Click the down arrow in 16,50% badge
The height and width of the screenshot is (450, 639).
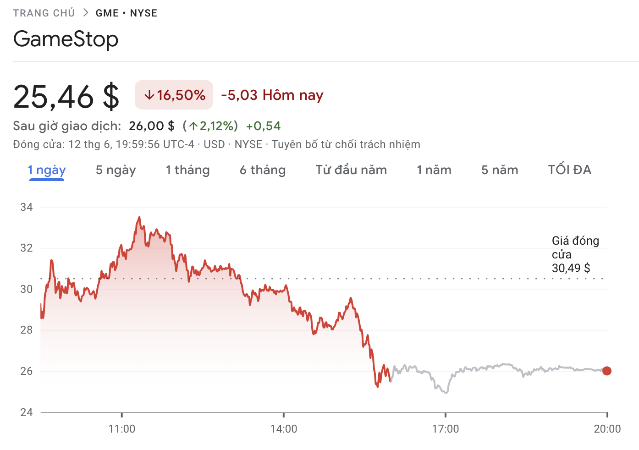click(x=149, y=95)
